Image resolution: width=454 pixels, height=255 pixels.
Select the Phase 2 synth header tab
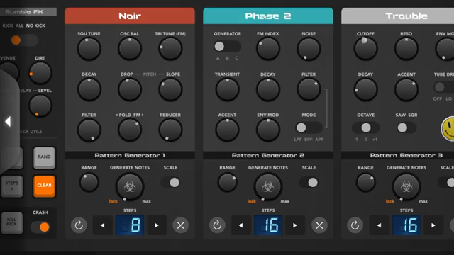click(x=268, y=16)
